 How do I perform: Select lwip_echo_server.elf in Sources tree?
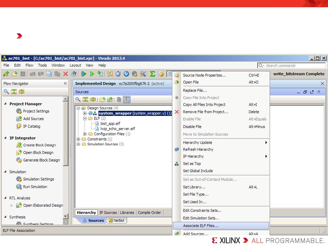tap(117, 129)
